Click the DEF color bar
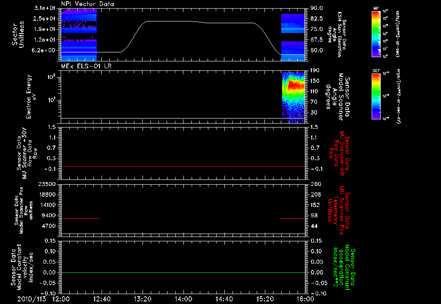This screenshot has height=304, width=441. click(x=376, y=96)
